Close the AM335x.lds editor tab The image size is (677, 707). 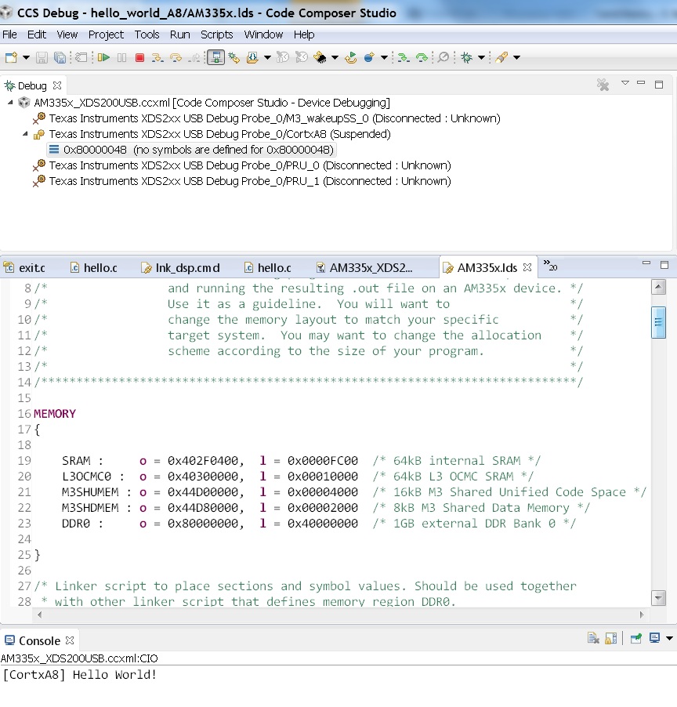(x=527, y=267)
